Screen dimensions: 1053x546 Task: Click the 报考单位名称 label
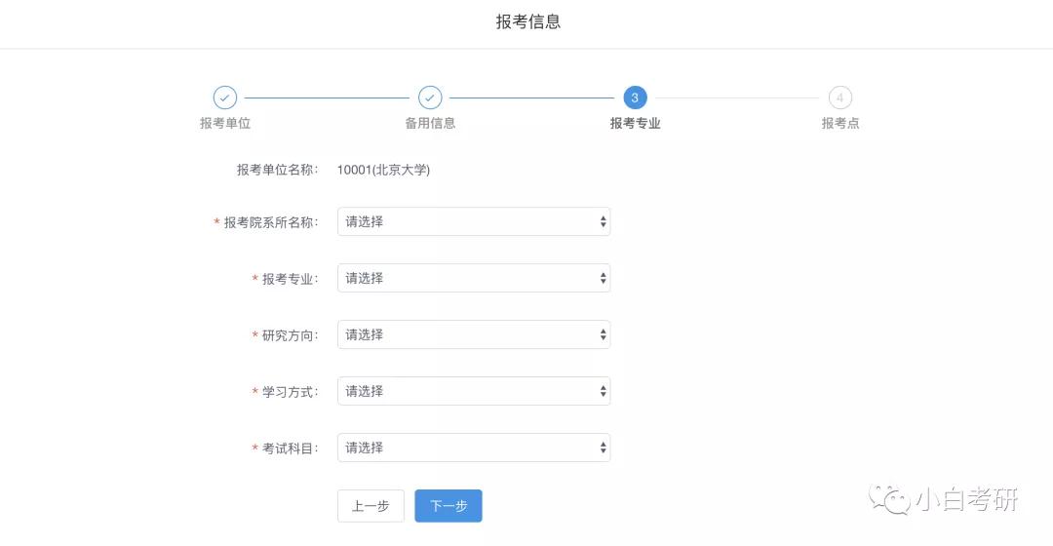coord(277,170)
